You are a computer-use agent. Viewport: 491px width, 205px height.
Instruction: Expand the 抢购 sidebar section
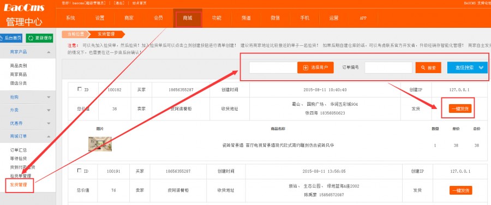49,98
